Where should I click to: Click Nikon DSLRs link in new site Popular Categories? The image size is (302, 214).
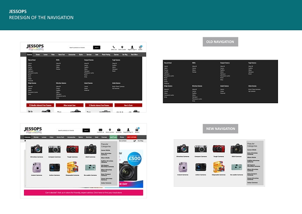(x=105, y=157)
